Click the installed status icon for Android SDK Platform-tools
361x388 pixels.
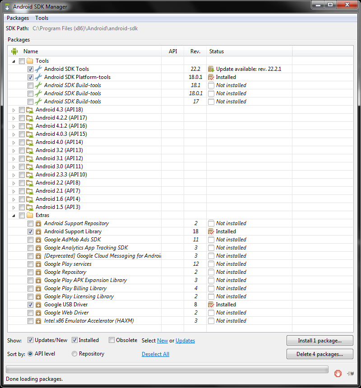coord(211,77)
